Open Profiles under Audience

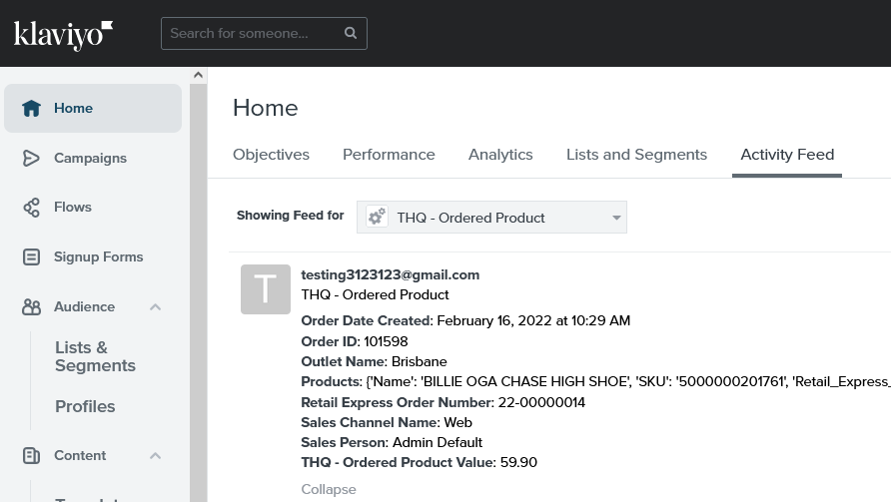pyautogui.click(x=85, y=406)
